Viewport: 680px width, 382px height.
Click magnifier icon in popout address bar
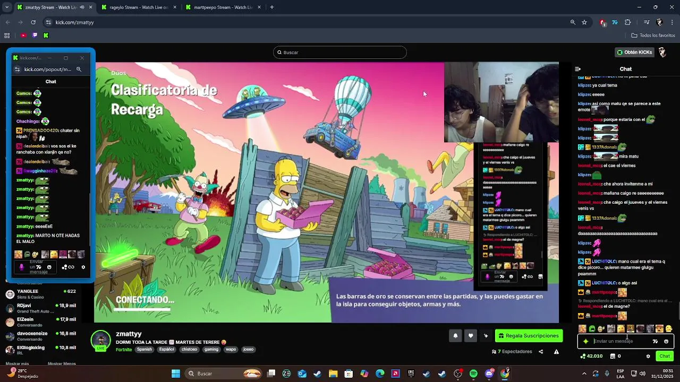(x=79, y=69)
